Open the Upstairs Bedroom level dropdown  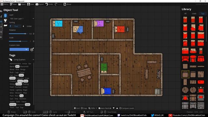[x=105, y=108]
